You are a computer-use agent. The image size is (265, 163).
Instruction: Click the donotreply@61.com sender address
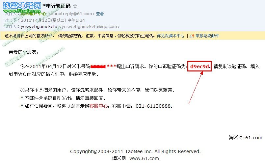coord(72,14)
